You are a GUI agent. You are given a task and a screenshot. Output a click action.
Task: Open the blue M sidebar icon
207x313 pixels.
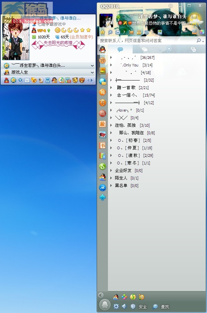102,187
